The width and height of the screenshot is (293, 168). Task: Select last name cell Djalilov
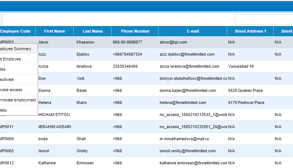(x=83, y=54)
